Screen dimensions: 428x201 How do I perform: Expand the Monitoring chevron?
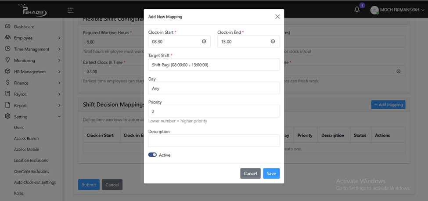click(59, 61)
